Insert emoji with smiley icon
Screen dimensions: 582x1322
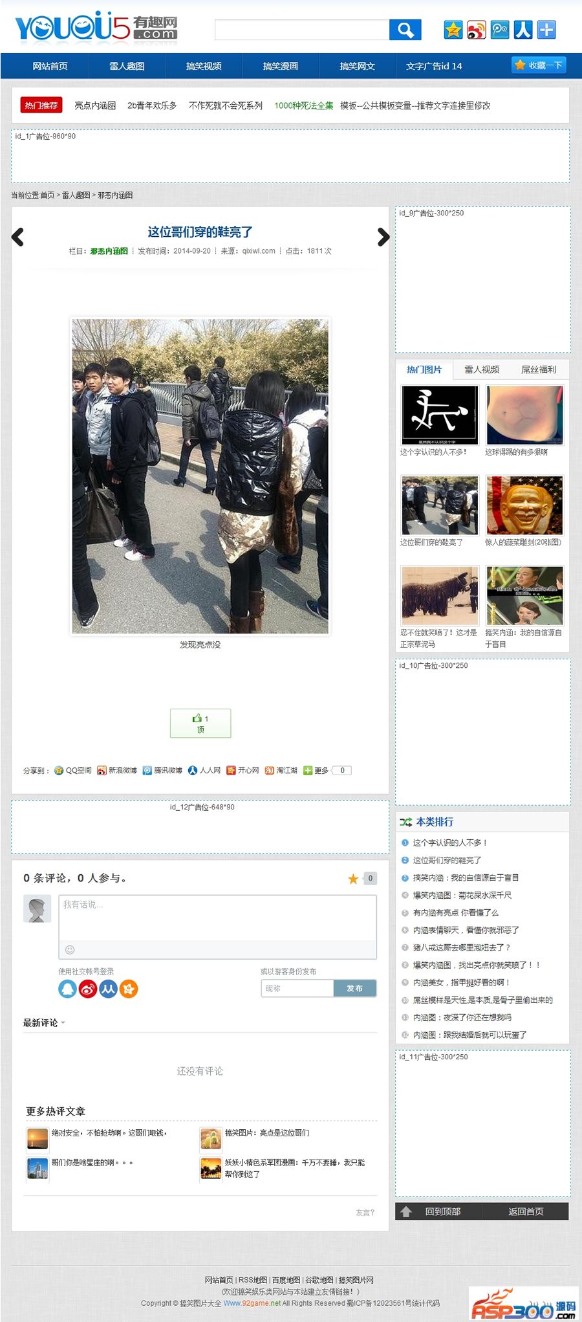point(70,949)
